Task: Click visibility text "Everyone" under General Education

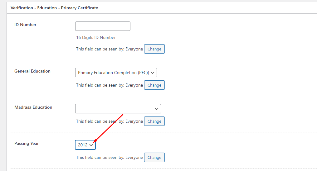Action: tap(134, 85)
